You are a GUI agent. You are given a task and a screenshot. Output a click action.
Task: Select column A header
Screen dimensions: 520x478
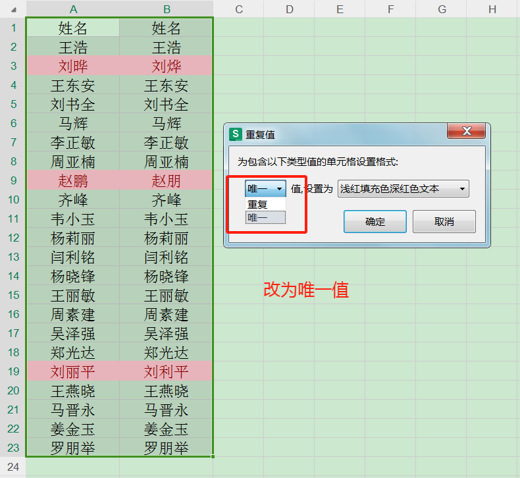(73, 9)
